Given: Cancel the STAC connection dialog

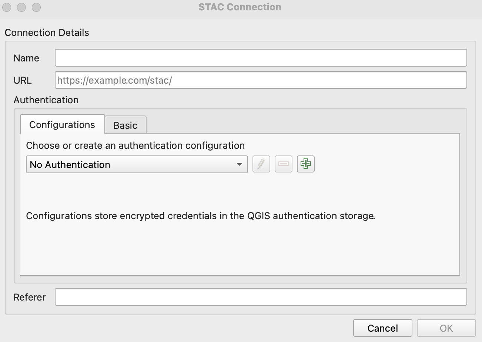Looking at the screenshot, I should pyautogui.click(x=382, y=328).
